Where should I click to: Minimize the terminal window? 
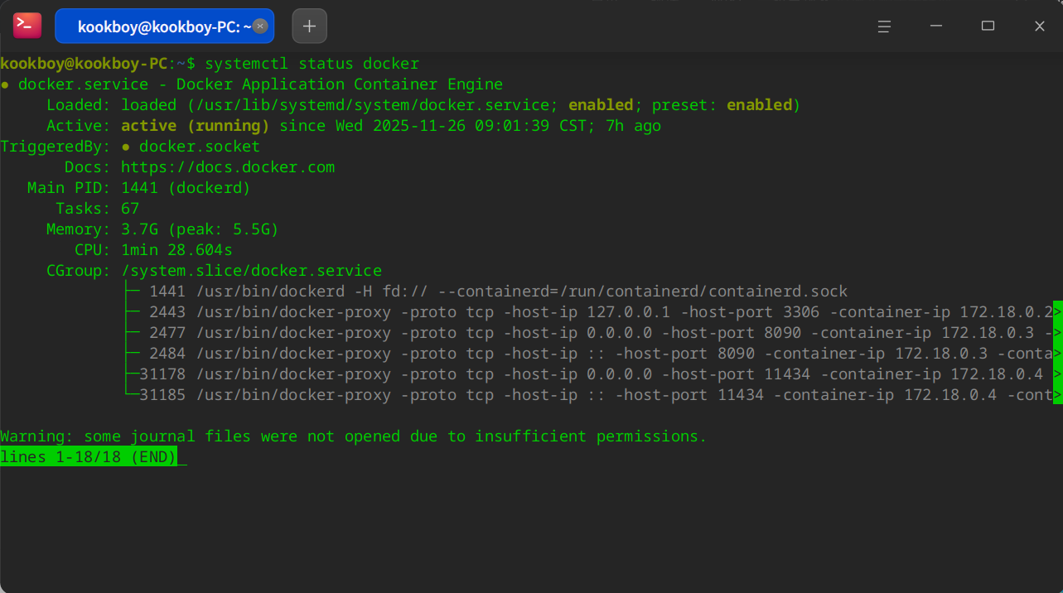click(x=936, y=27)
